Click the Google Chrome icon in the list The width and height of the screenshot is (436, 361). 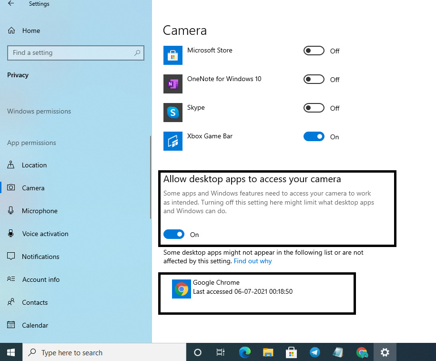tap(182, 289)
